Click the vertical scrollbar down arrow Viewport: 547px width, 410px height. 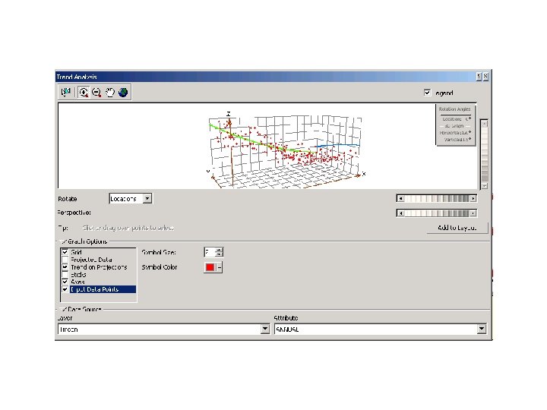[484, 186]
